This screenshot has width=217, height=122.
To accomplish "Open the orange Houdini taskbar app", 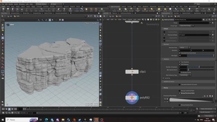I will click(x=96, y=120).
